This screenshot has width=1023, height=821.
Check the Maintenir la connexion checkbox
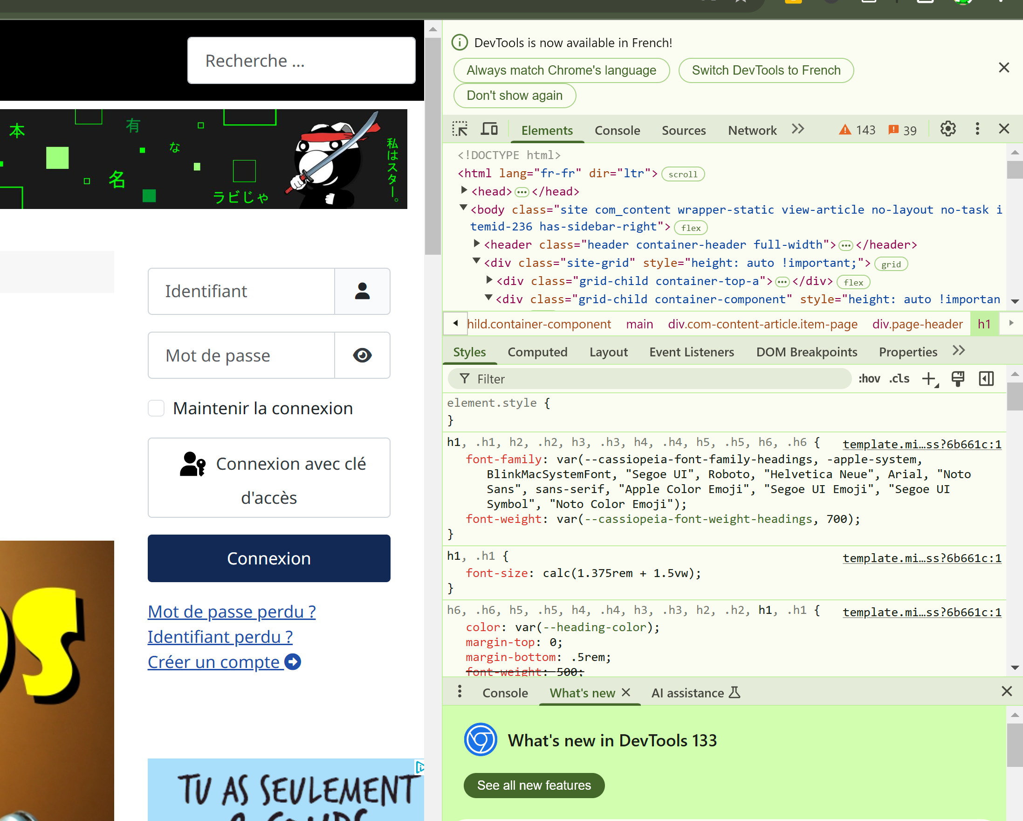[156, 408]
